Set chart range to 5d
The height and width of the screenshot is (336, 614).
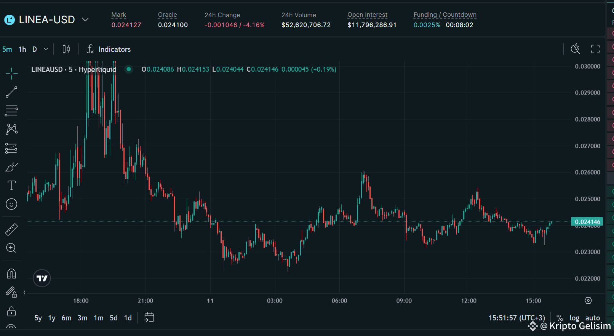[x=114, y=318]
